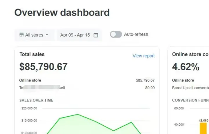Click the calendar icon in date range

96,35
